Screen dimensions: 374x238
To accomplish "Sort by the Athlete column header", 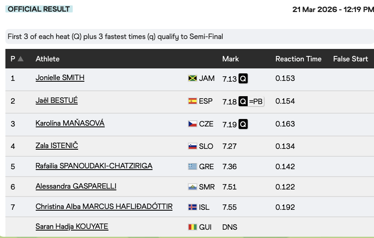I will point(47,59).
